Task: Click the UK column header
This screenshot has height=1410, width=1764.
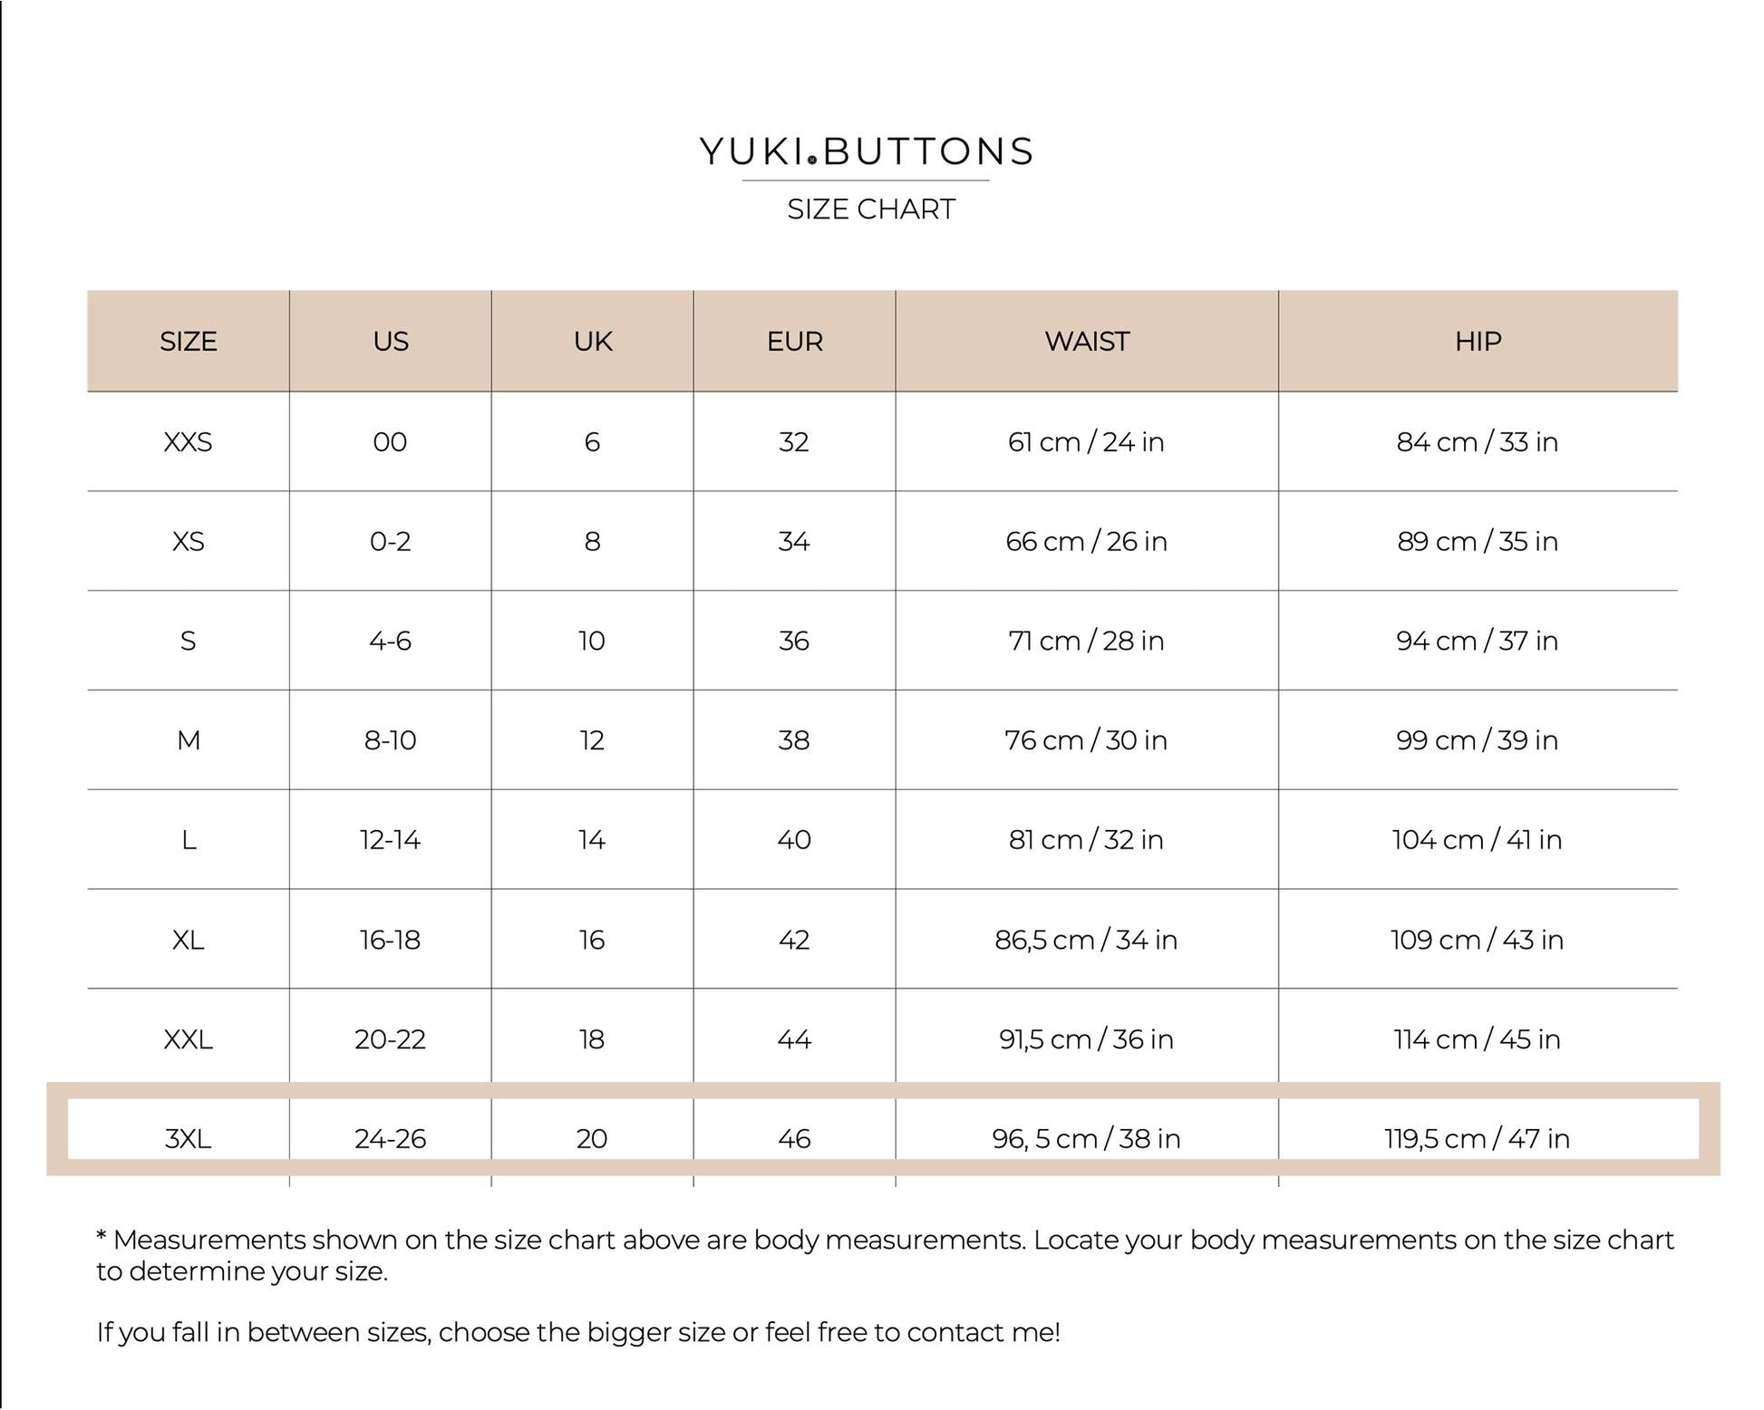Action: tap(593, 342)
